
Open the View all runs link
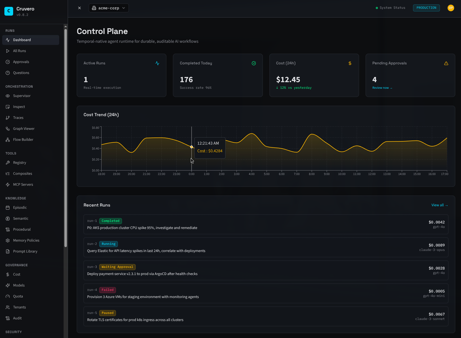439,205
